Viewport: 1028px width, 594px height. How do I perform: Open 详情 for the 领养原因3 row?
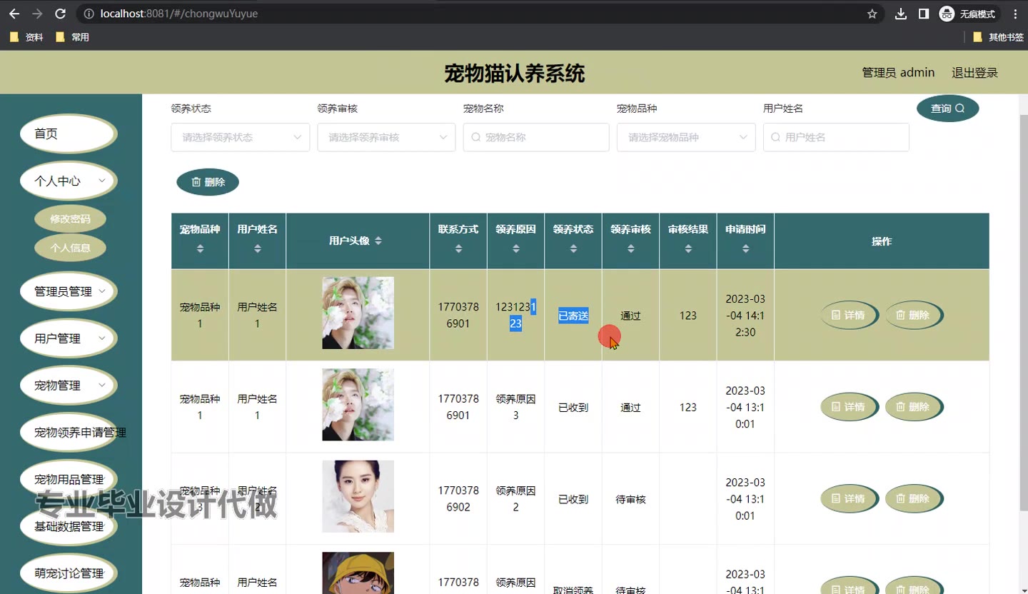[x=850, y=407]
